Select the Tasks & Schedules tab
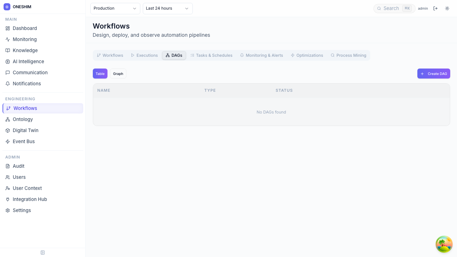Viewport: 457px width, 257px height. coord(211,55)
